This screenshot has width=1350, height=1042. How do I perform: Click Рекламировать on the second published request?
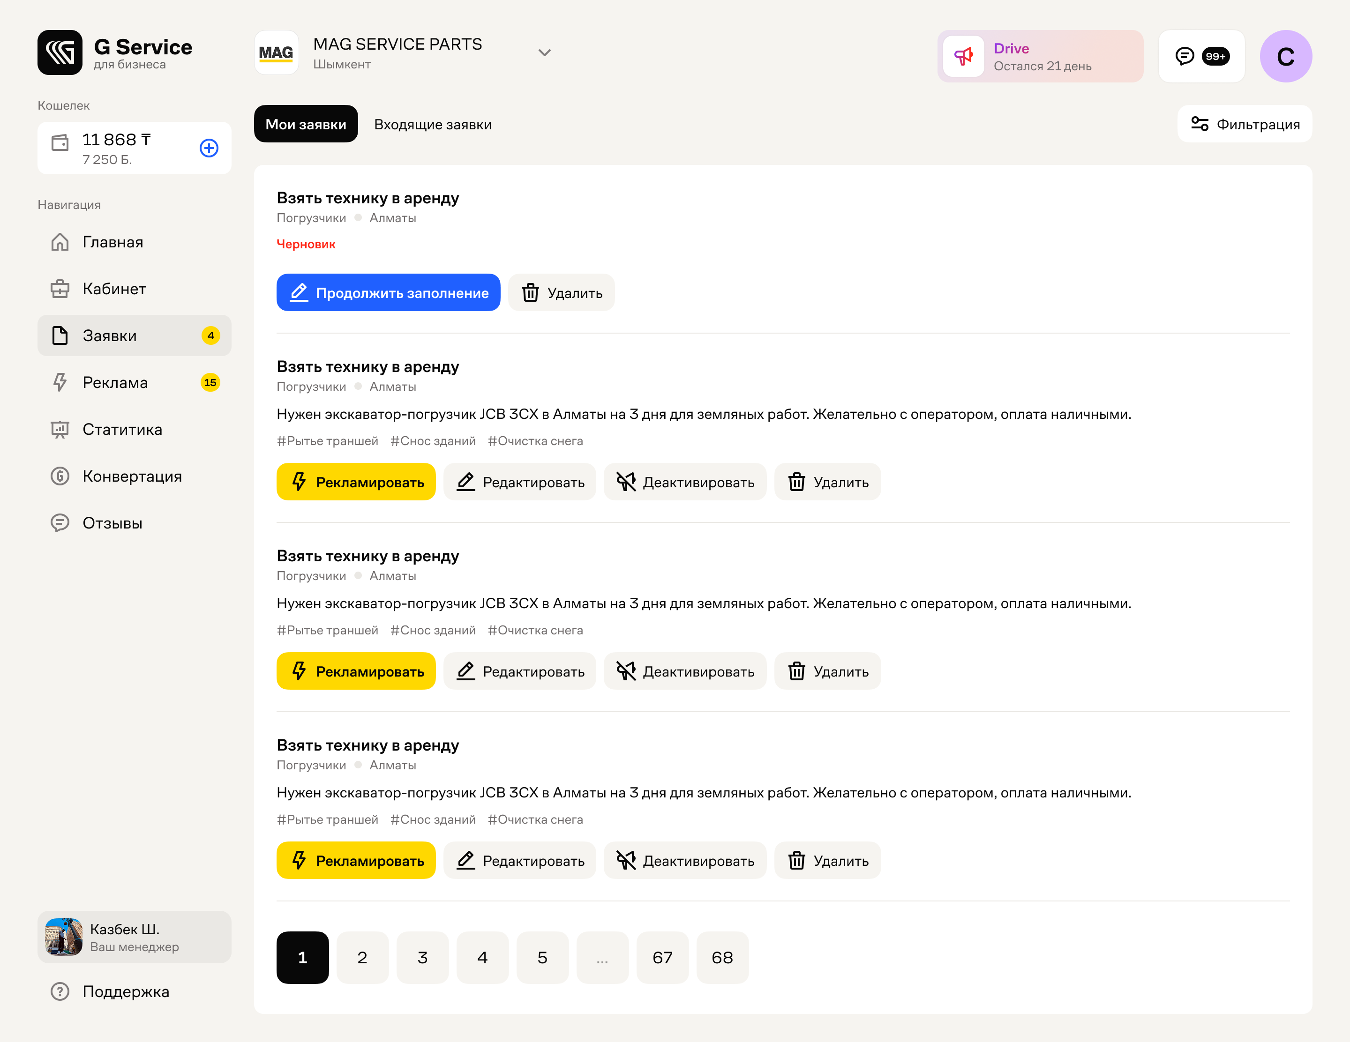[356, 671]
